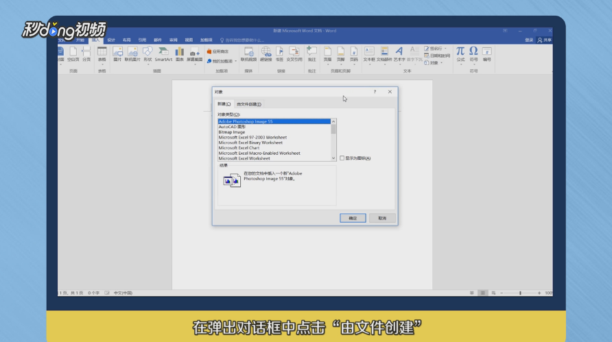612x342 pixels.
Task: Open the Design (设计) ribbon tab
Action: pyautogui.click(x=111, y=40)
